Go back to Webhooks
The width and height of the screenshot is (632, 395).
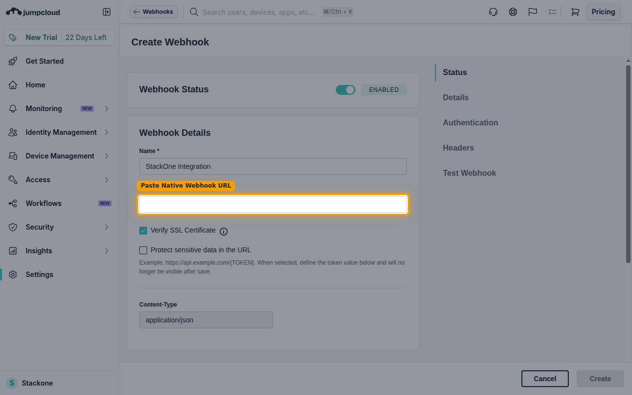pyautogui.click(x=154, y=12)
